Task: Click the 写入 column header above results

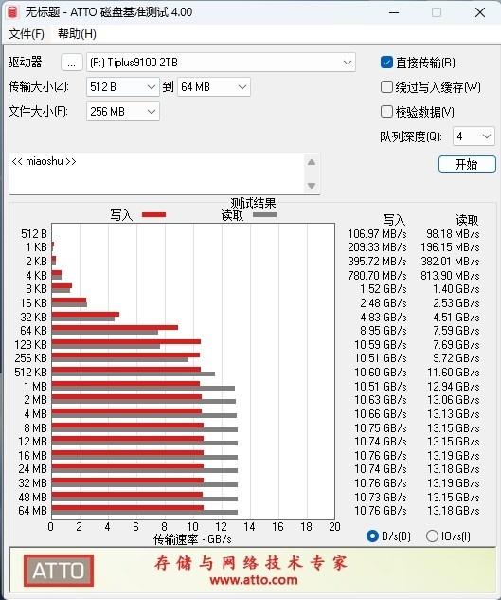Action: tap(394, 220)
